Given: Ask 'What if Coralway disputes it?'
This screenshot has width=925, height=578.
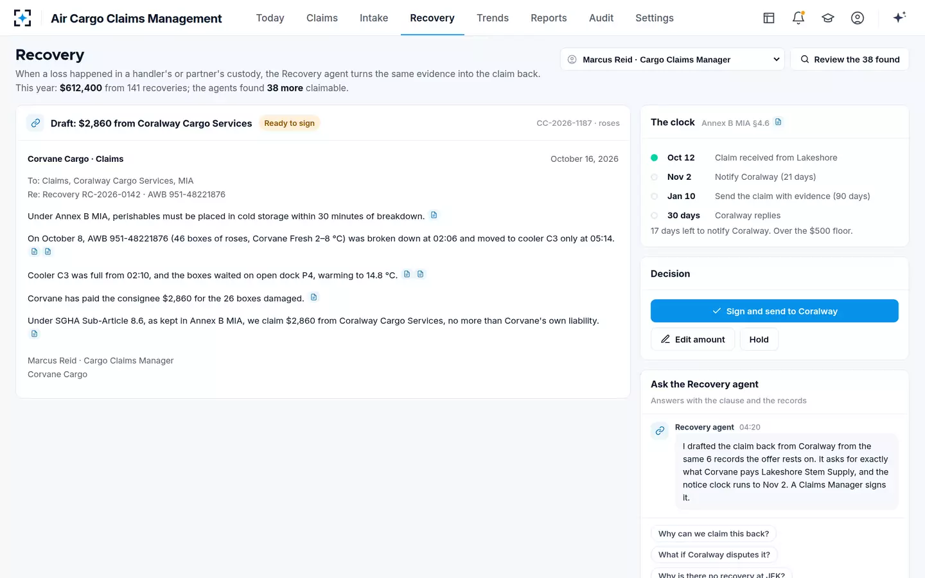Looking at the screenshot, I should coord(714,555).
